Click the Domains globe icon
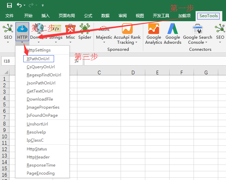 click(x=39, y=28)
